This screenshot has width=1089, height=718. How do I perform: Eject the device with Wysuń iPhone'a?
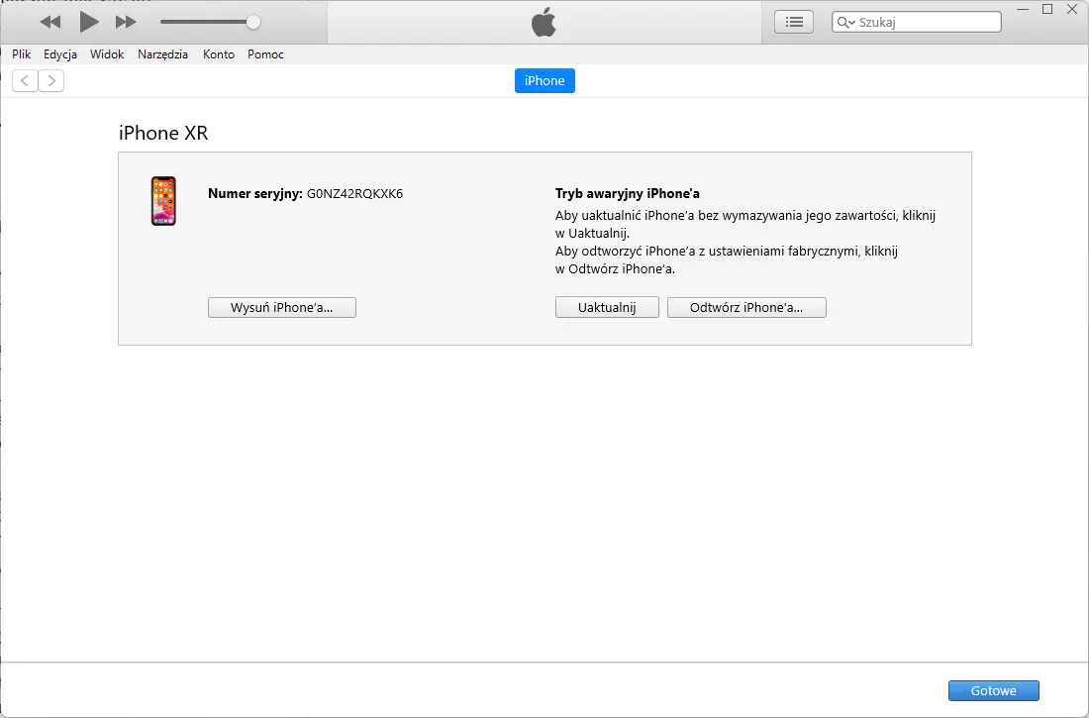(x=281, y=307)
